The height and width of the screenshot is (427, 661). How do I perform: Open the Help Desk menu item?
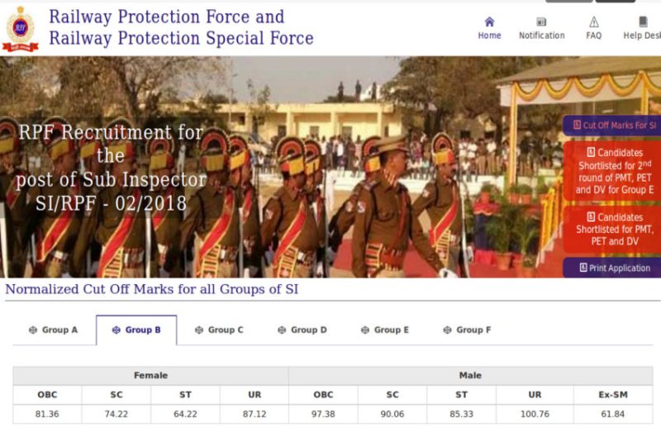coord(642,28)
